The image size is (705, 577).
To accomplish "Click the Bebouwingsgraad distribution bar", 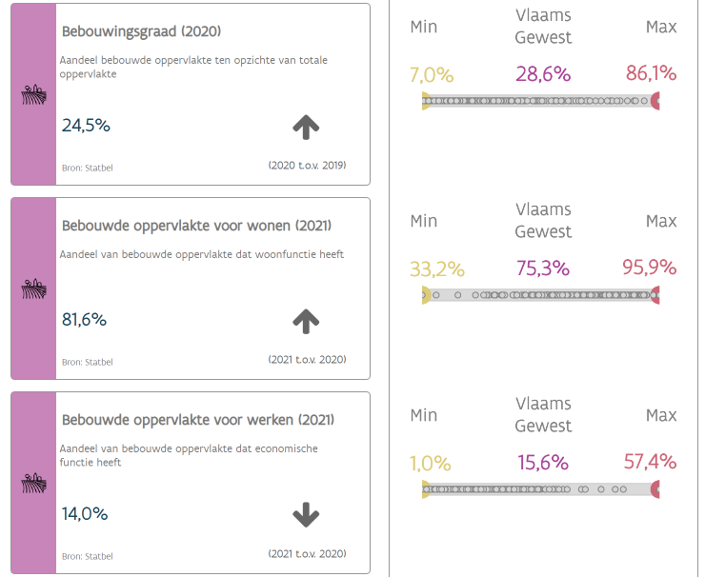I will click(540, 101).
